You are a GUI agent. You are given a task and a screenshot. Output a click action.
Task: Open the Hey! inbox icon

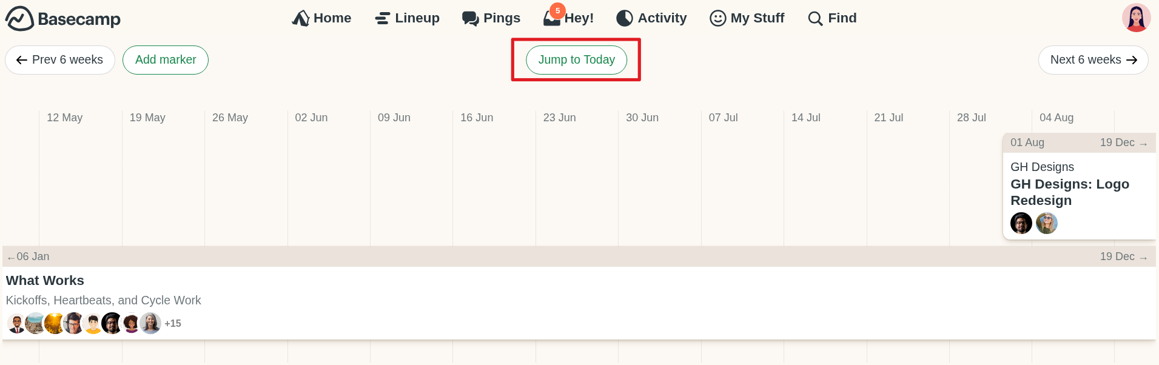[551, 19]
